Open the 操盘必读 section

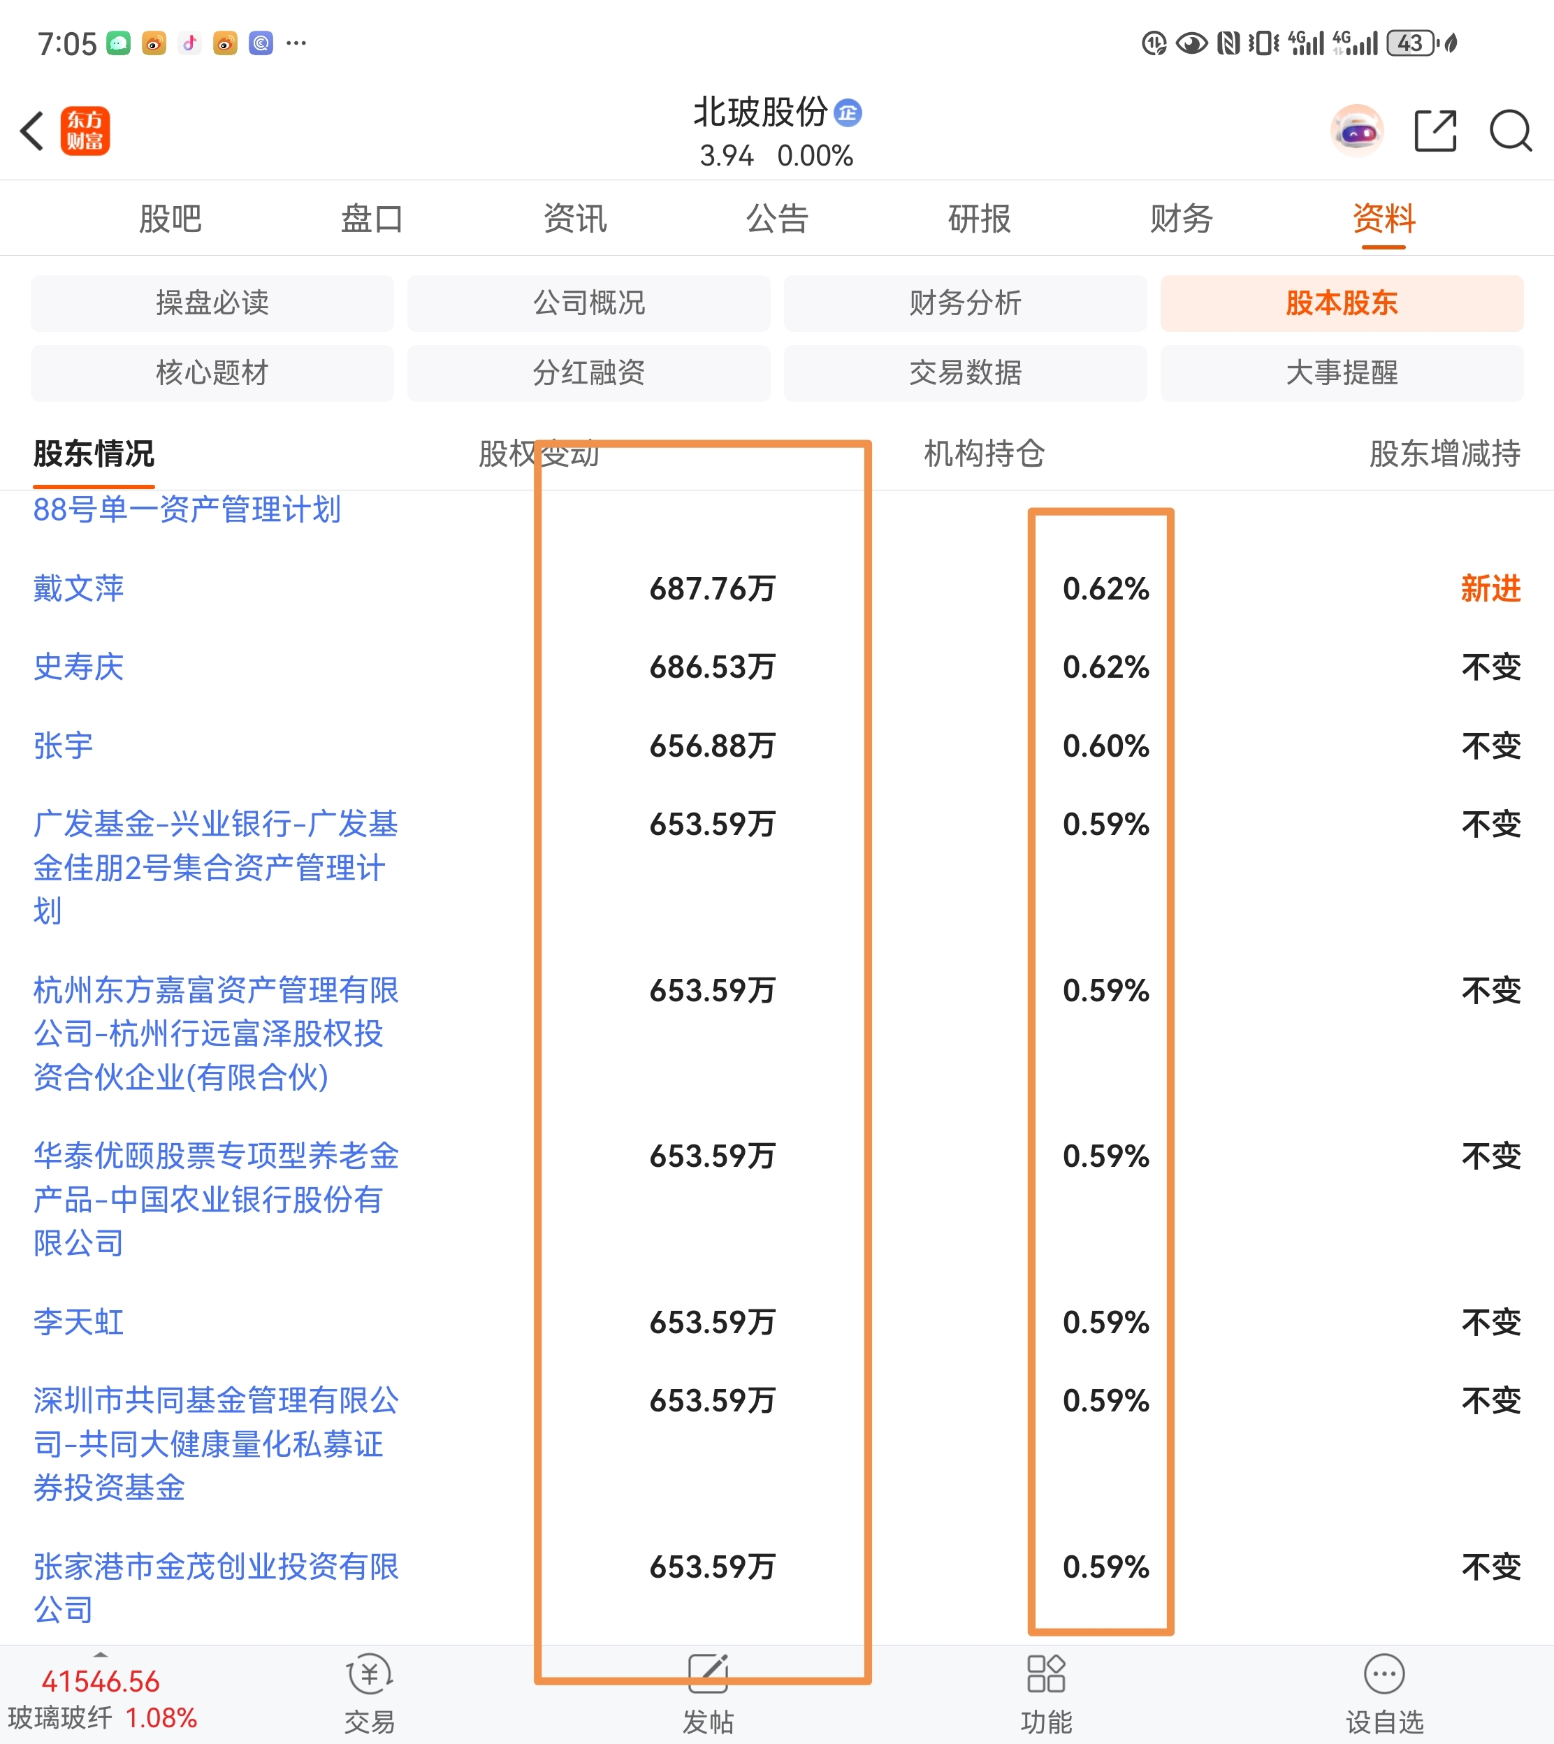[212, 303]
